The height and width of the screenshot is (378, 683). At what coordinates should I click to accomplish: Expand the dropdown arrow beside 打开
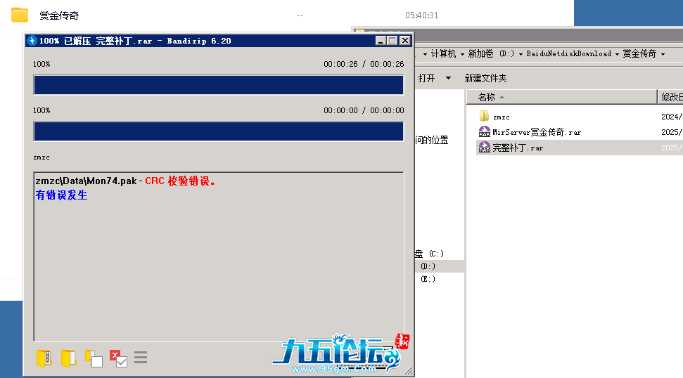(448, 78)
